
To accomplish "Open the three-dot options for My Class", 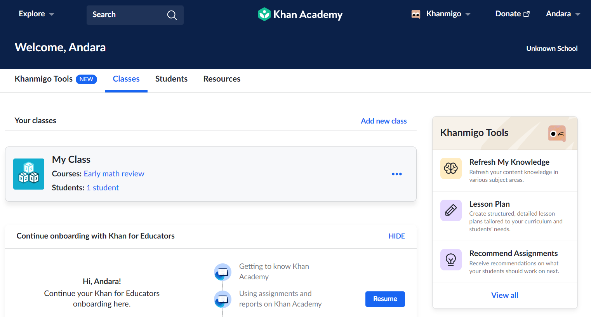I will [397, 174].
